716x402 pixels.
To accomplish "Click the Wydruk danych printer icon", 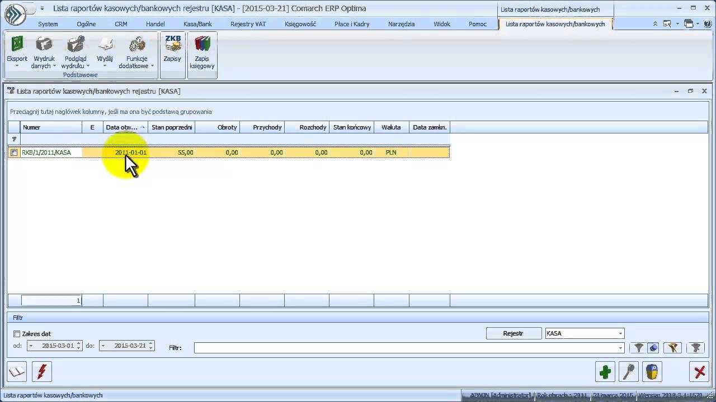I will tap(44, 44).
